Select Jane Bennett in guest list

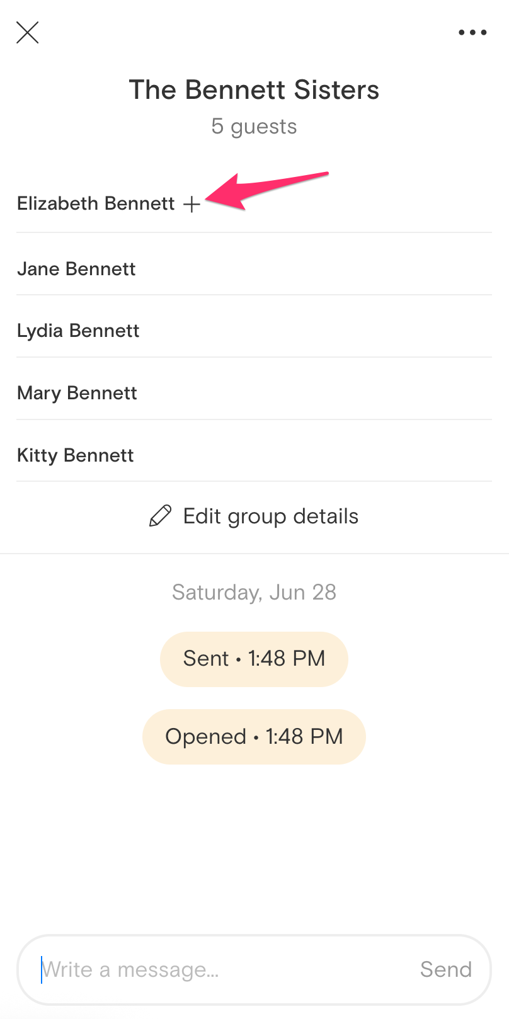pos(254,268)
